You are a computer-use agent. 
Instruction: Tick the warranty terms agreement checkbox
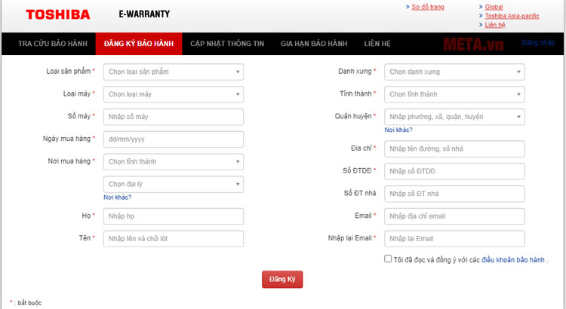(388, 259)
